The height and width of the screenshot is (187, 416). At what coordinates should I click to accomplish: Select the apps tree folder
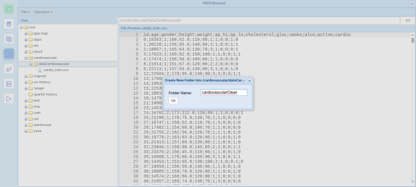coord(38,39)
